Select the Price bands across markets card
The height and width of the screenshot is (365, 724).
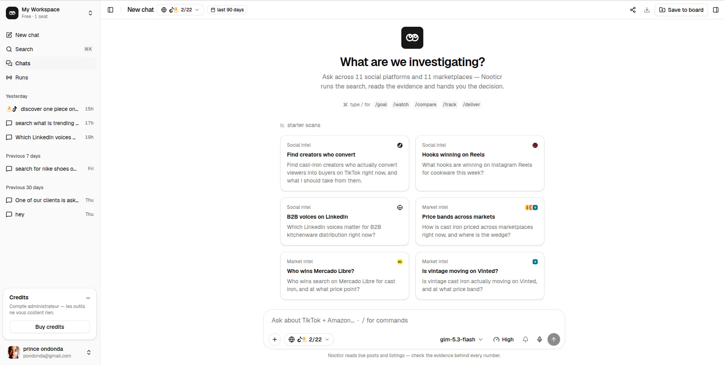pos(480,221)
